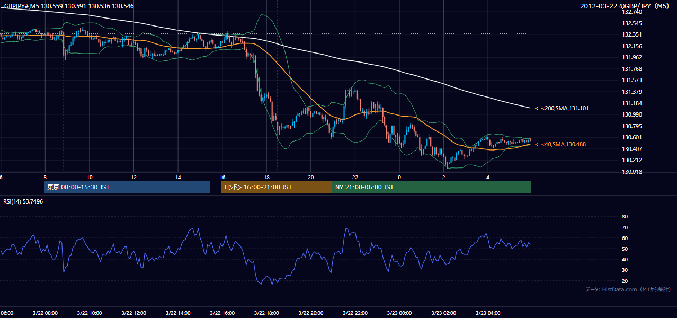This screenshot has height=318, width=677.
Task: Click the RSI(14) 53.7496 indicator label
Action: coord(24,201)
